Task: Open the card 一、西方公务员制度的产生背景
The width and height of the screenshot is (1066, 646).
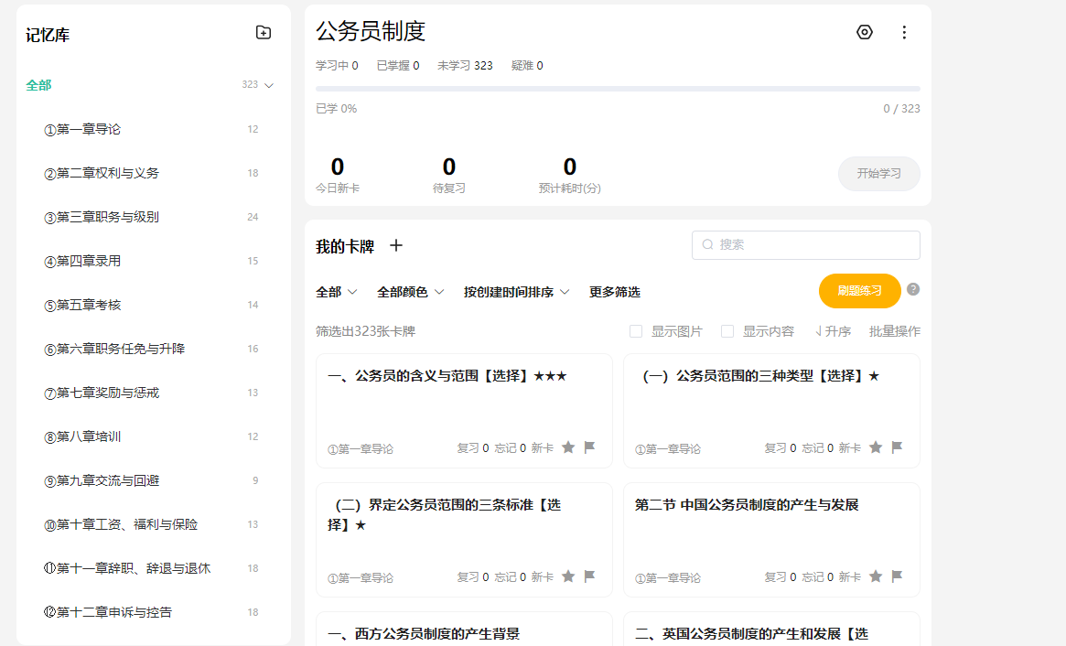Action: click(464, 630)
